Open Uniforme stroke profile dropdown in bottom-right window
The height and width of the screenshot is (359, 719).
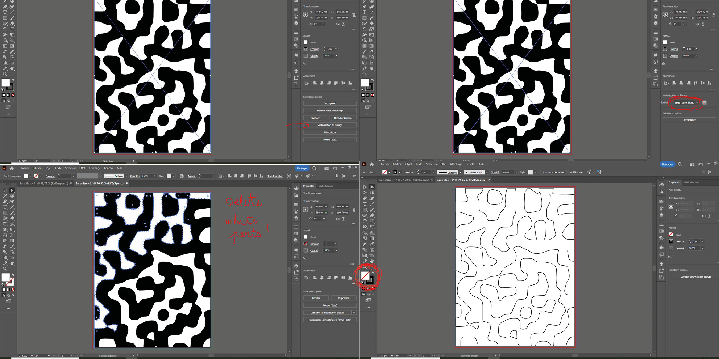461,172
